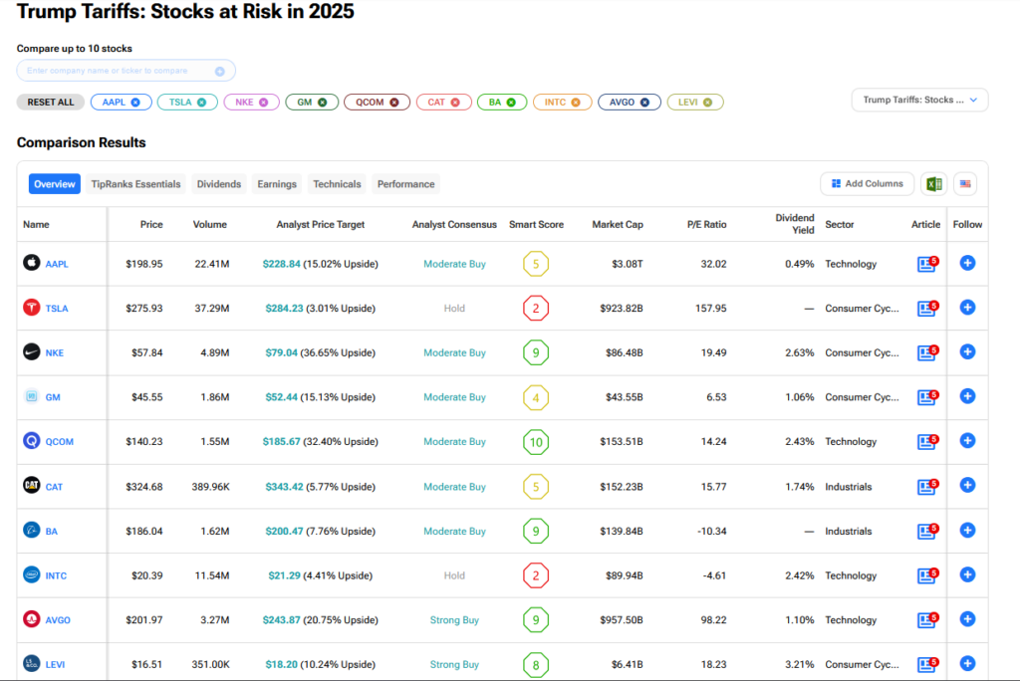Screen dimensions: 1020x681
Task: Click the $228.84 price target for AAPL
Action: (x=282, y=264)
